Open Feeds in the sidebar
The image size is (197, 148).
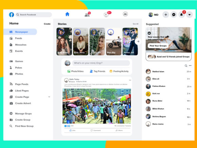(x=16, y=38)
